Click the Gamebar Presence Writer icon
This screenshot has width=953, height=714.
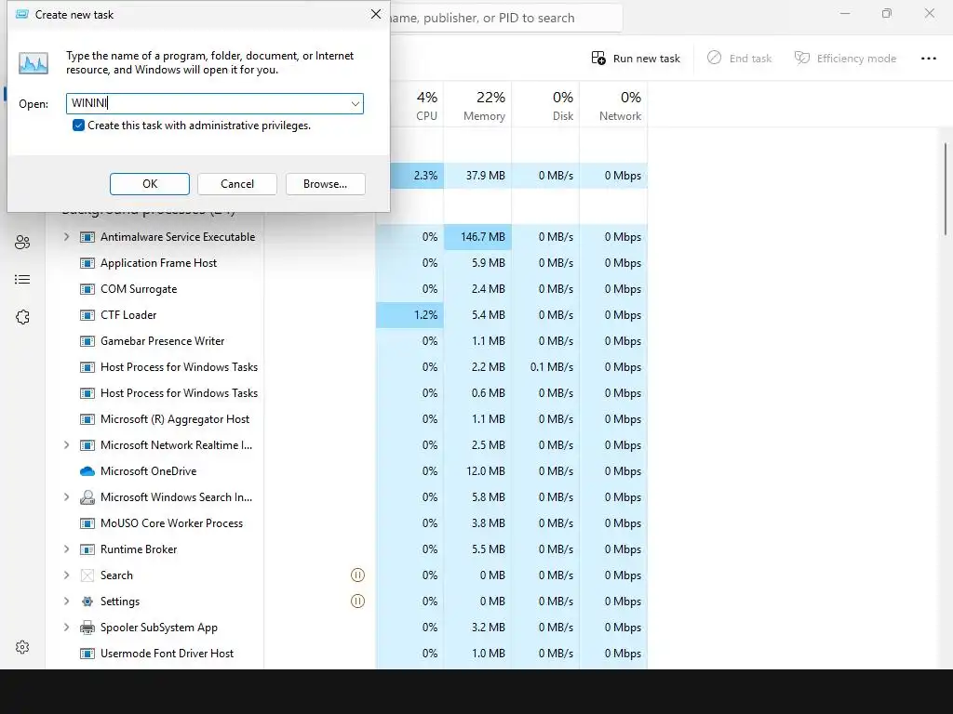[x=87, y=341]
